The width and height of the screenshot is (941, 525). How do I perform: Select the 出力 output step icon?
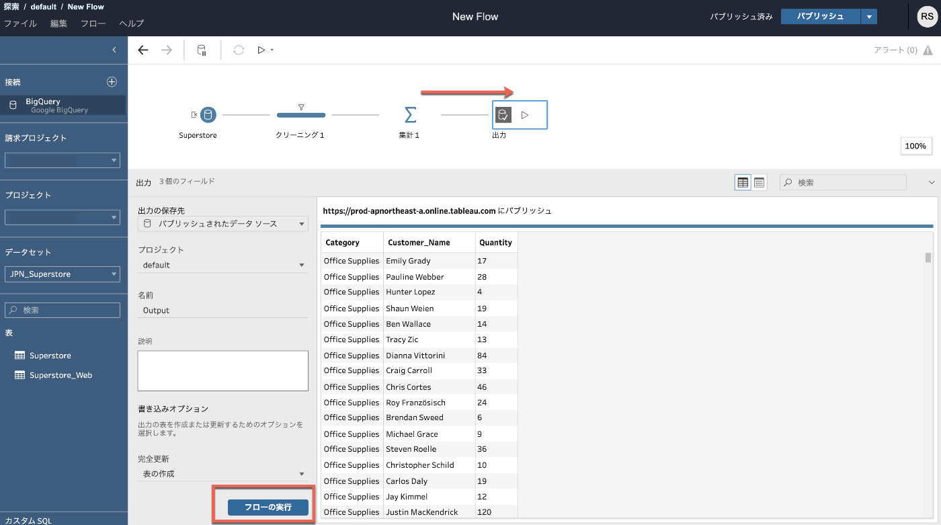[x=503, y=115]
